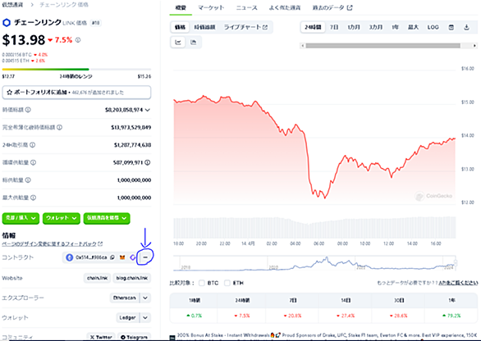Enable ETH comparison checkbox
Screen dimensions: 481x341
tap(227, 283)
